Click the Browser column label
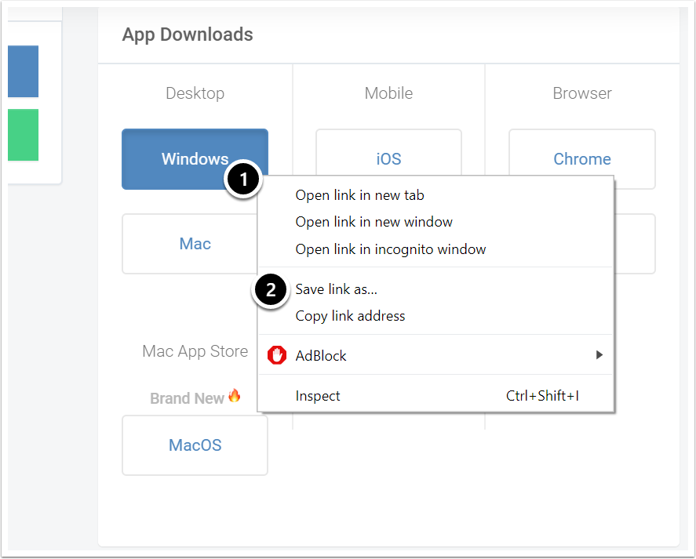696x559 pixels. pyautogui.click(x=582, y=93)
